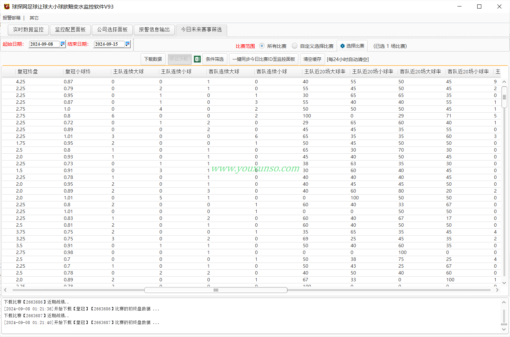
Task: Sort by 主队近20场大球率 column header
Action: pyautogui.click(x=326, y=71)
